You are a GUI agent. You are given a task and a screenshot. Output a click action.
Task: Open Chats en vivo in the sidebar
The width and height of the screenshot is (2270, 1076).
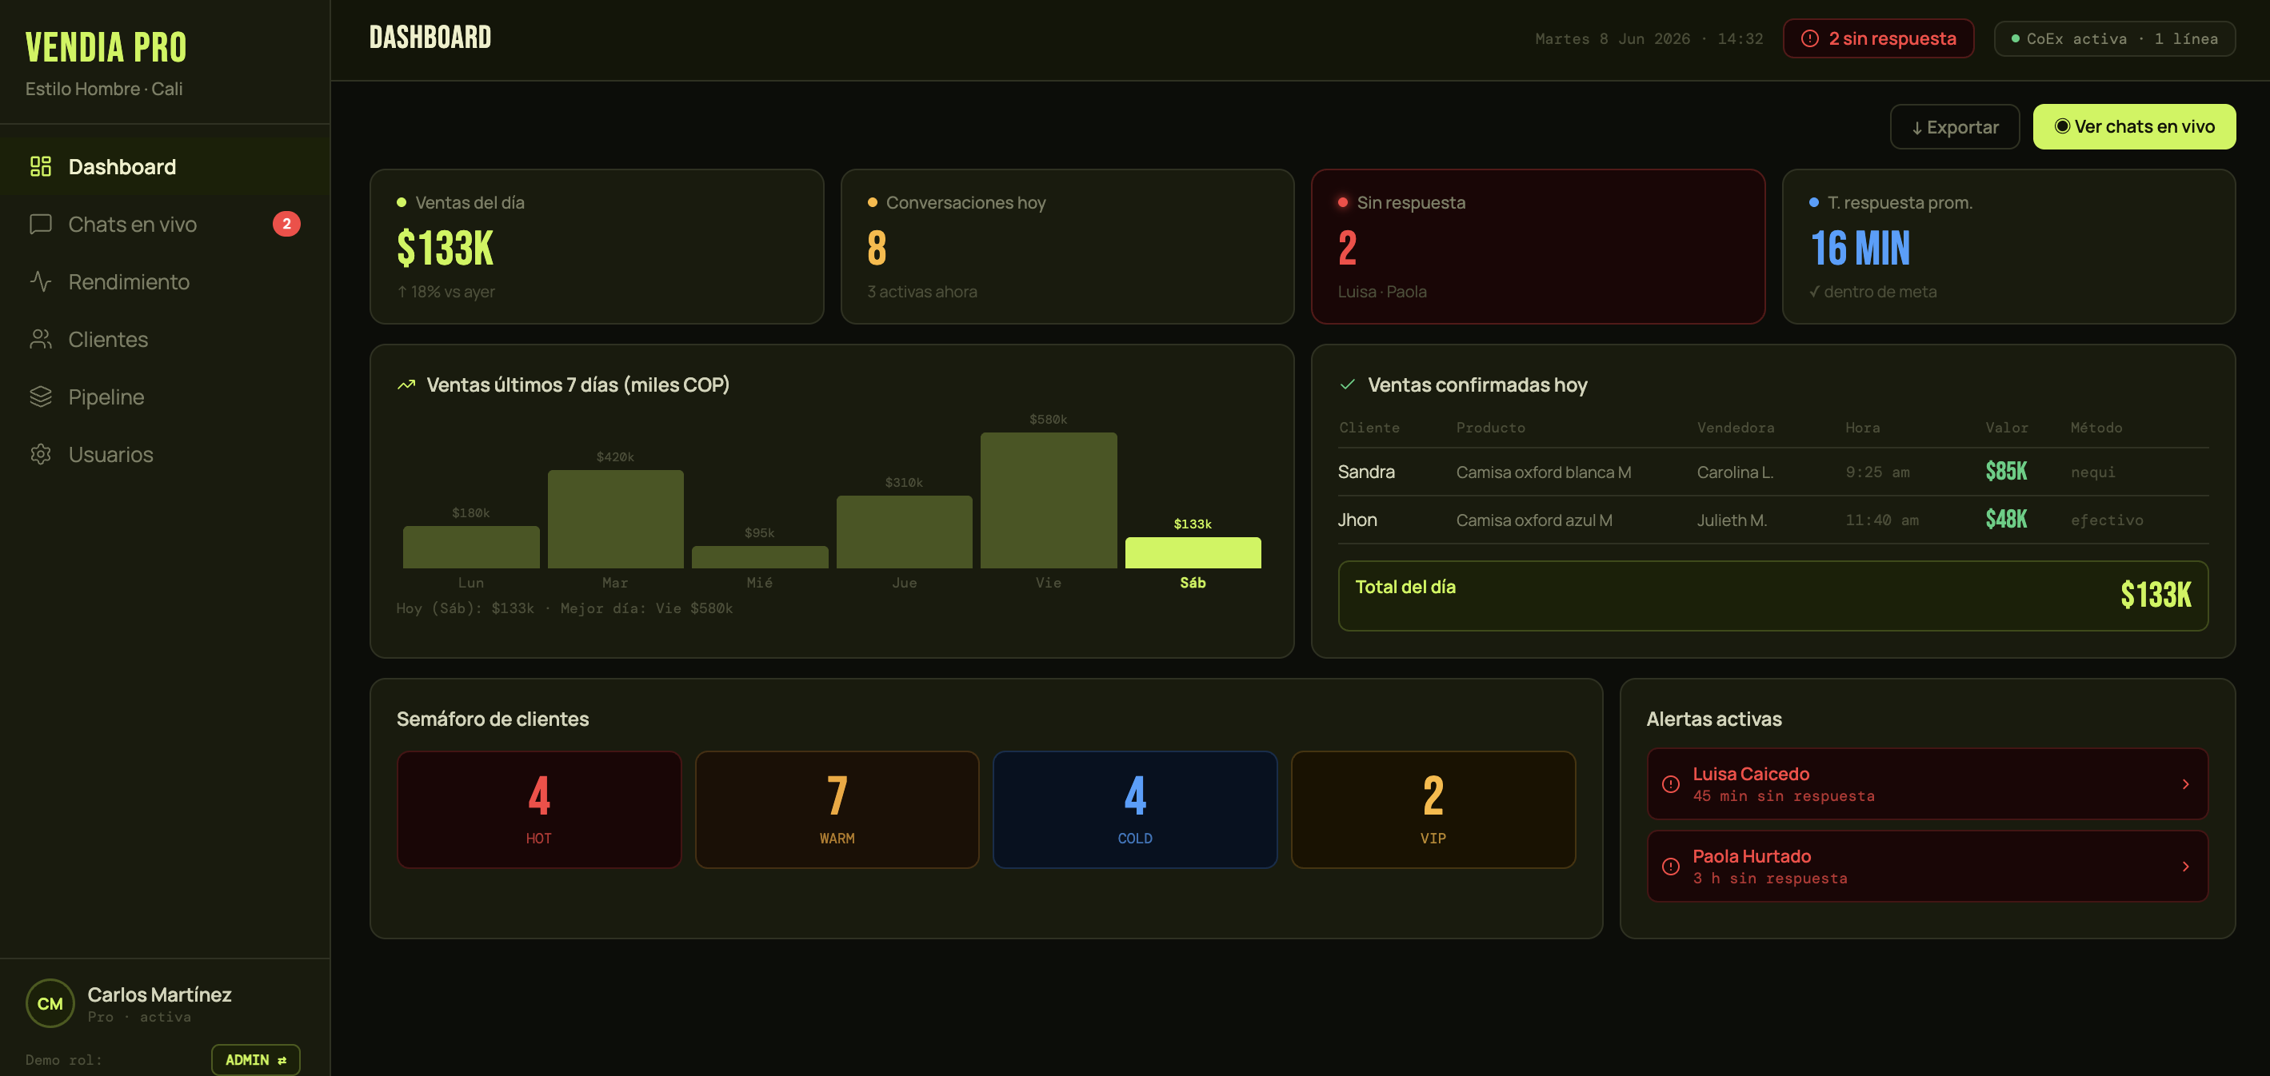165,224
